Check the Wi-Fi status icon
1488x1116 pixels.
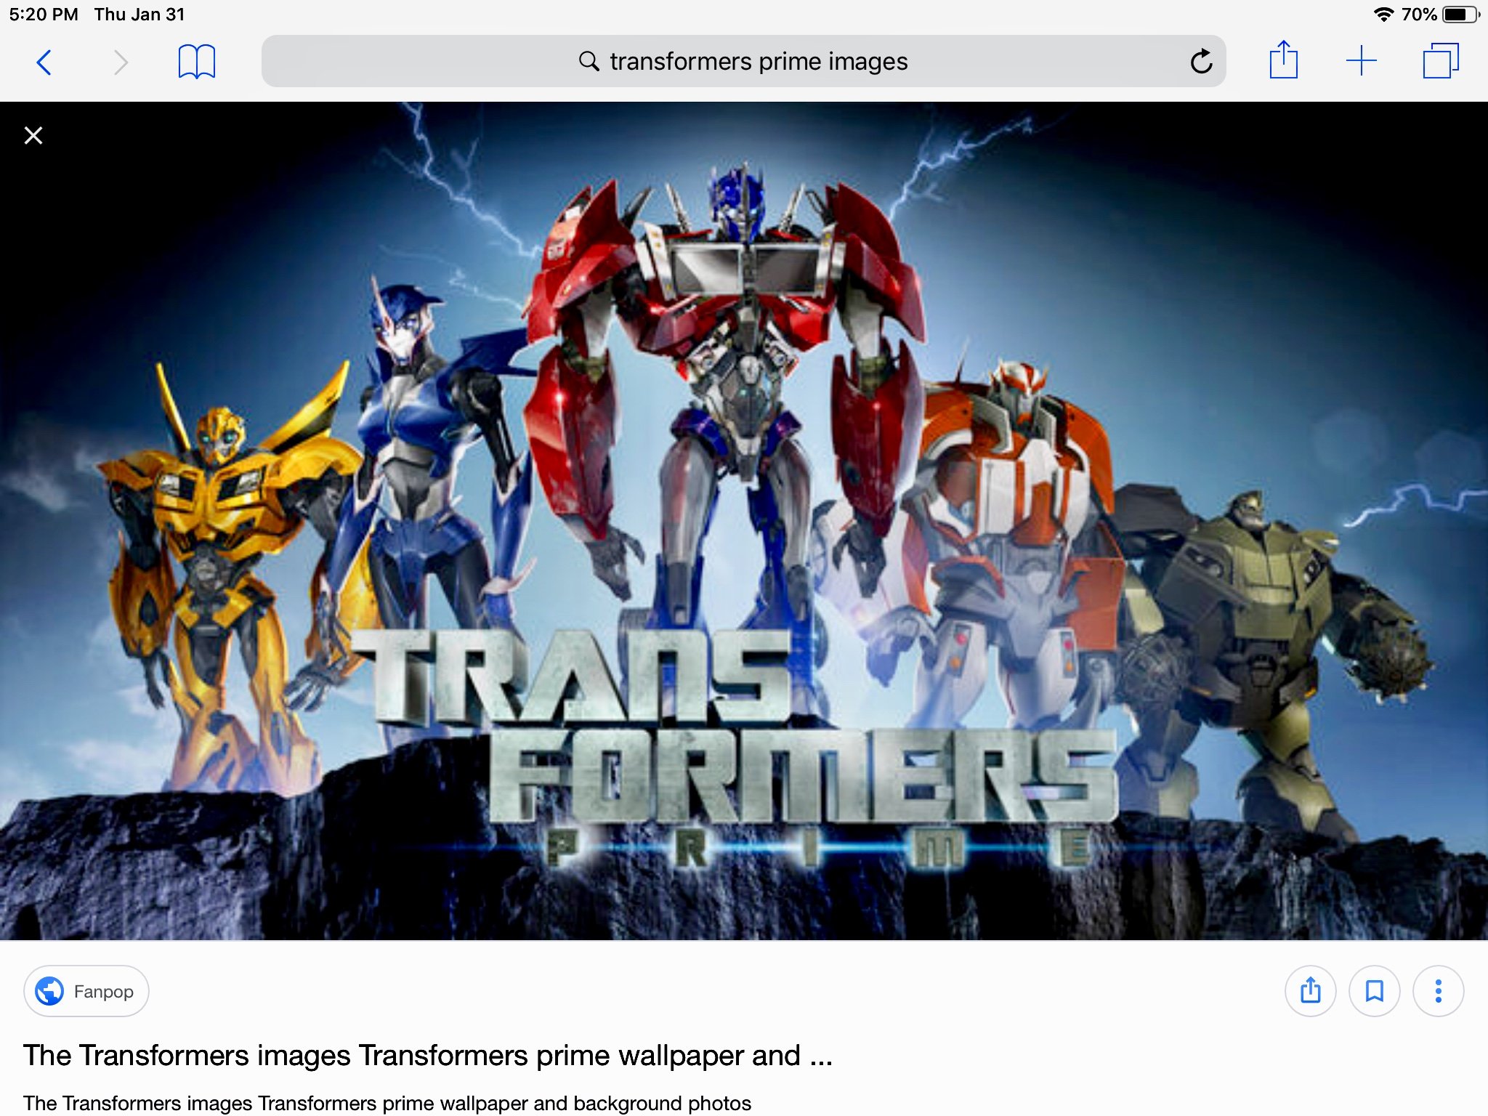point(1383,15)
